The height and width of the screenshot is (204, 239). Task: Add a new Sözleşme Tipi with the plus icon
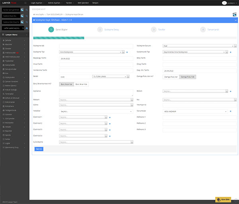[127, 52]
